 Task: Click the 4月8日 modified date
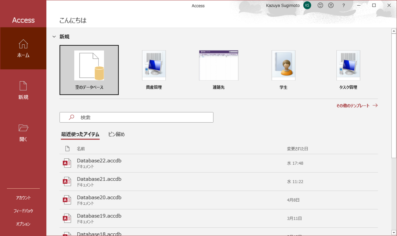293,200
